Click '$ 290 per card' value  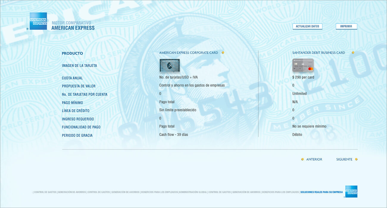pyautogui.click(x=303, y=77)
